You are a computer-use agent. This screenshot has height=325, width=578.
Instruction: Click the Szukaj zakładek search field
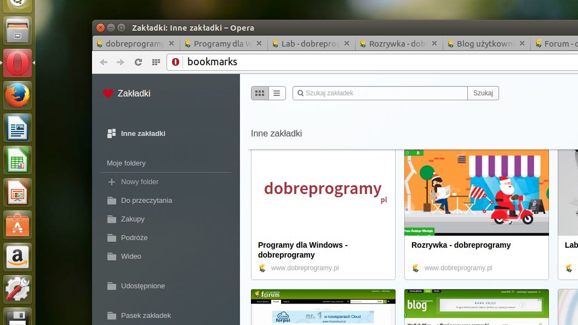coord(380,93)
